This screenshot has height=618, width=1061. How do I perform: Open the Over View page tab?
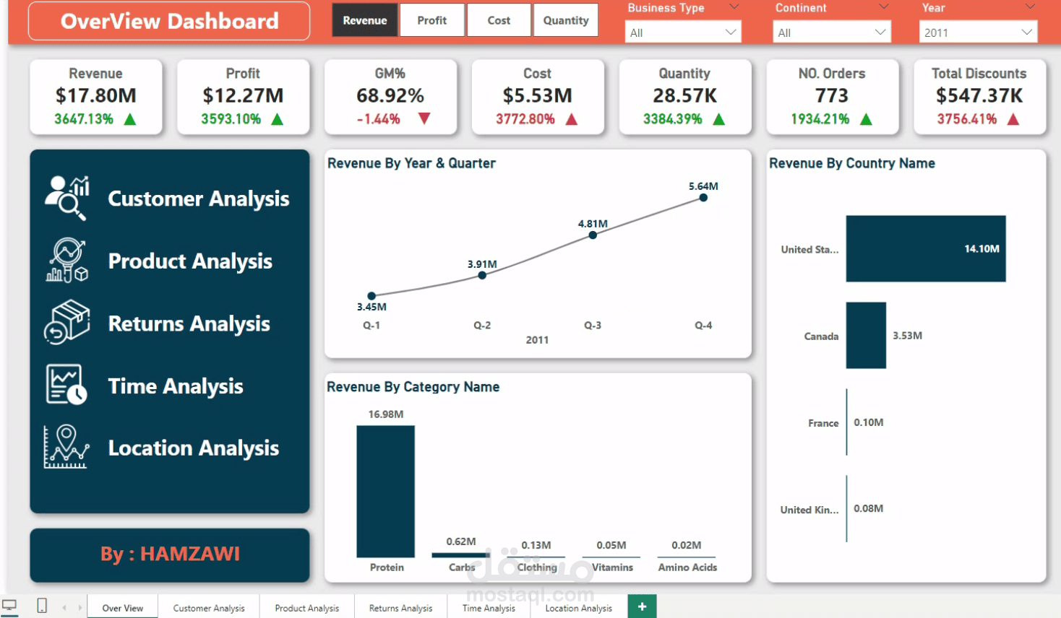(x=123, y=608)
